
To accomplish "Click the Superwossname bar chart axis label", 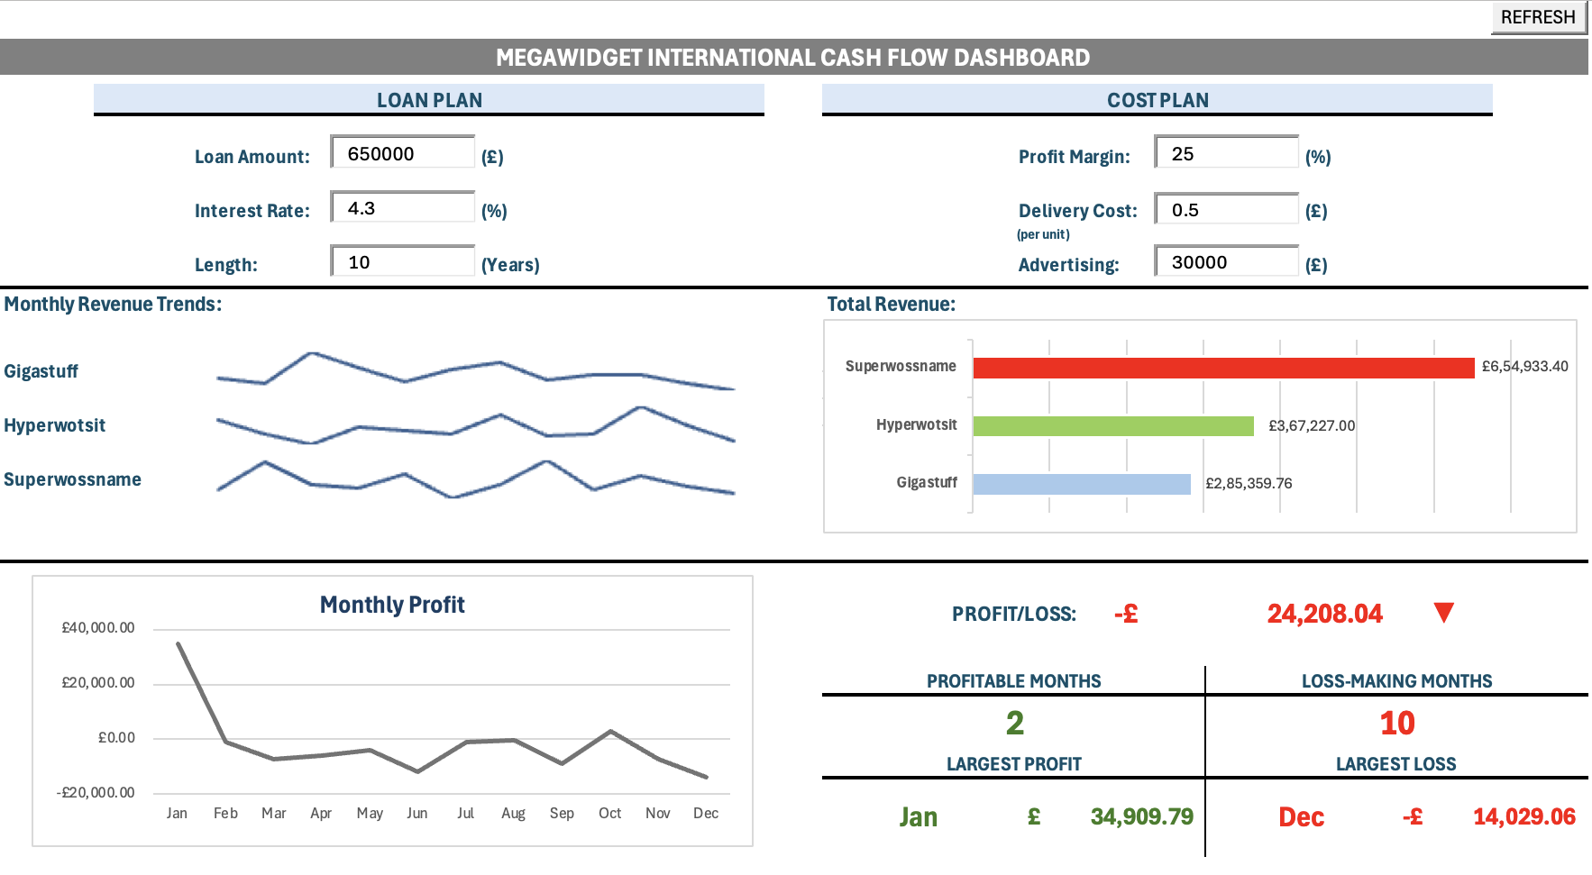I will (901, 366).
